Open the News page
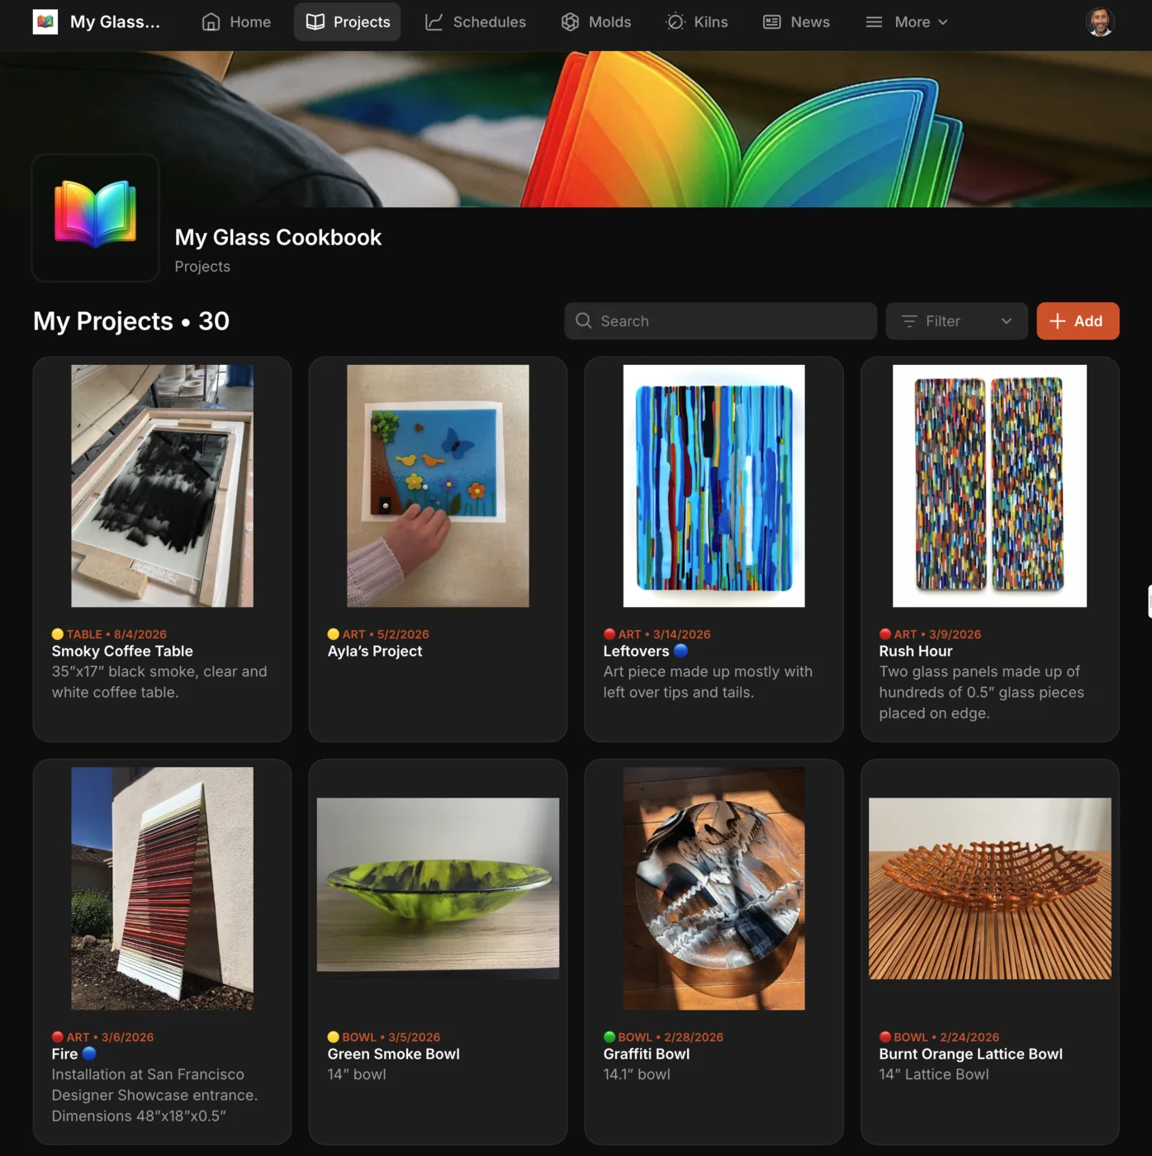 (797, 21)
